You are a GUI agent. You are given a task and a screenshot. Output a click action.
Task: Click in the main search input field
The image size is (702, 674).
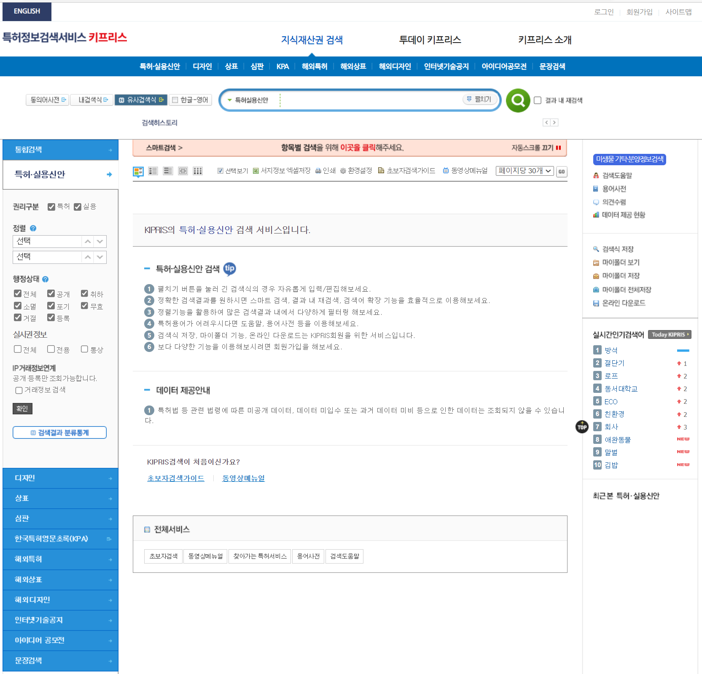tap(371, 100)
